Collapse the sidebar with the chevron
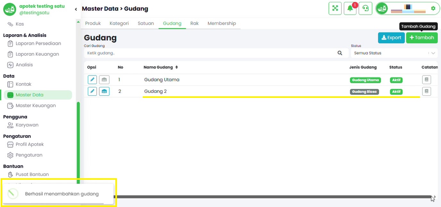441x207 pixels. (x=76, y=9)
